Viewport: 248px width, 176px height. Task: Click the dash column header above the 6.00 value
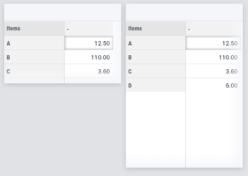[213, 29]
